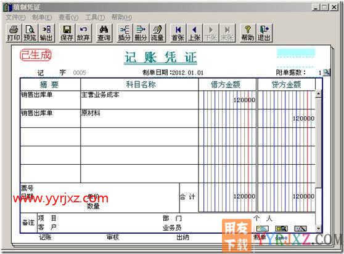Viewport: 344px width, 254px height.
Task: Click the 审核 footer label
Action: [113, 237]
